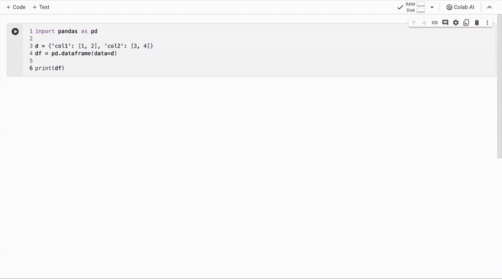This screenshot has height=279, width=502.
Task: Open RAM and Disk resource indicator
Action: point(415,7)
